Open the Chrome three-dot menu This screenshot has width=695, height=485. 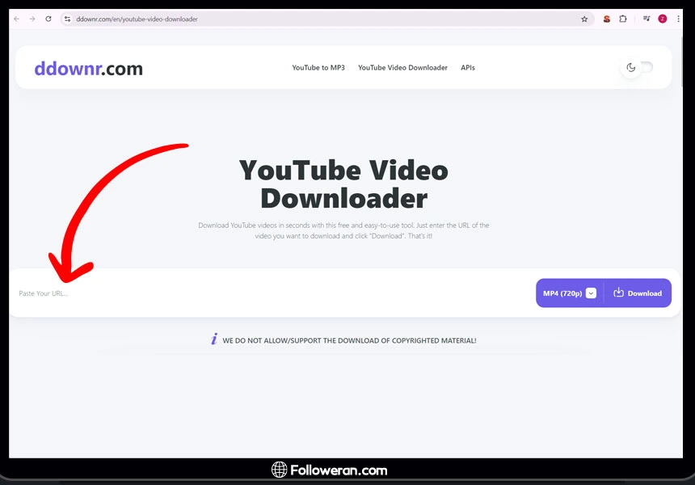pyautogui.click(x=678, y=19)
